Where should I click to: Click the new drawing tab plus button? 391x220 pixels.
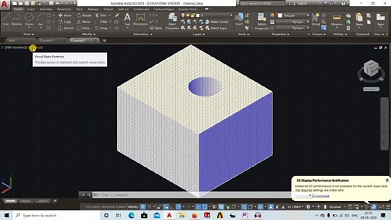pos(104,40)
